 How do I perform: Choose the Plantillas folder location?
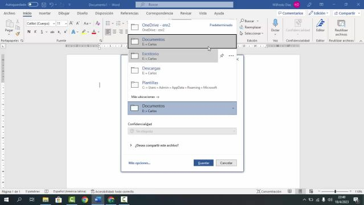click(x=182, y=85)
